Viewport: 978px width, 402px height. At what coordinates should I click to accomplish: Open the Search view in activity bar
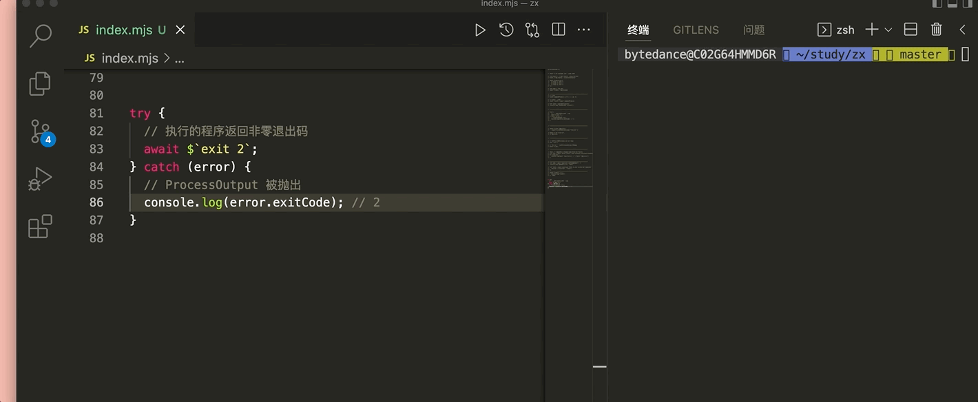[x=41, y=36]
